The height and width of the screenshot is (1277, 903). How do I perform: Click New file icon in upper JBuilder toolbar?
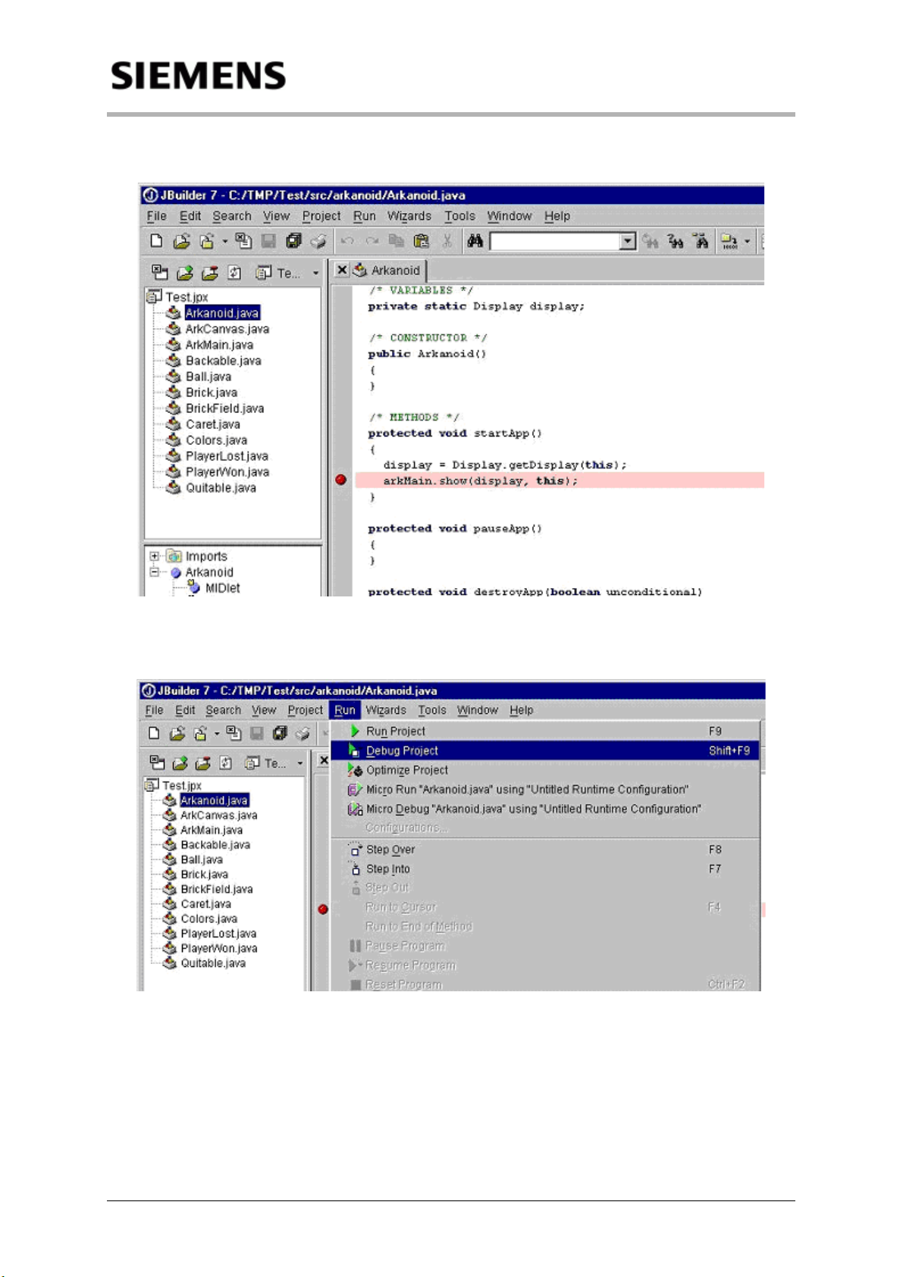click(156, 241)
